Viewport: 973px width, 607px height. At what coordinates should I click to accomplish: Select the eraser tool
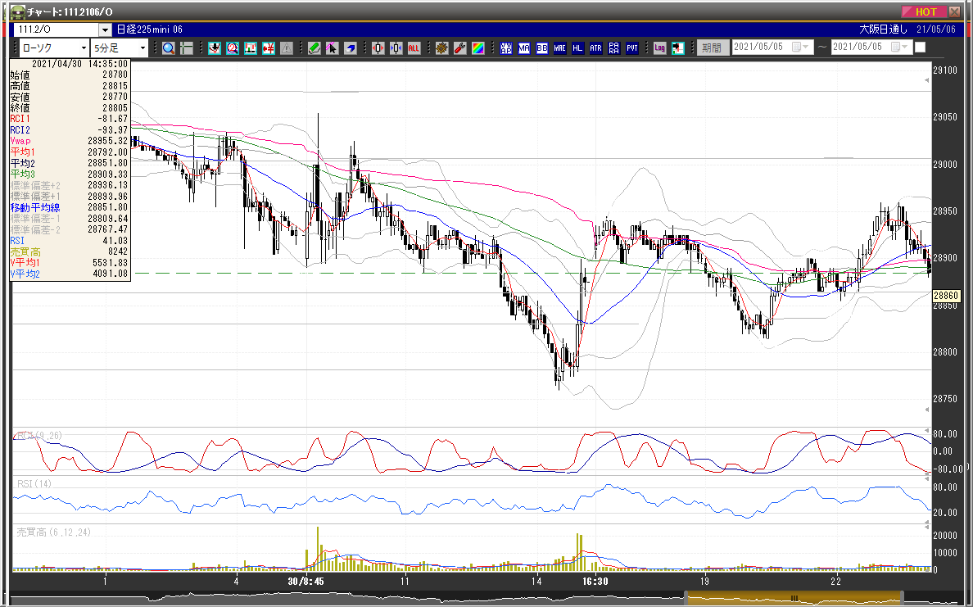pyautogui.click(x=350, y=48)
